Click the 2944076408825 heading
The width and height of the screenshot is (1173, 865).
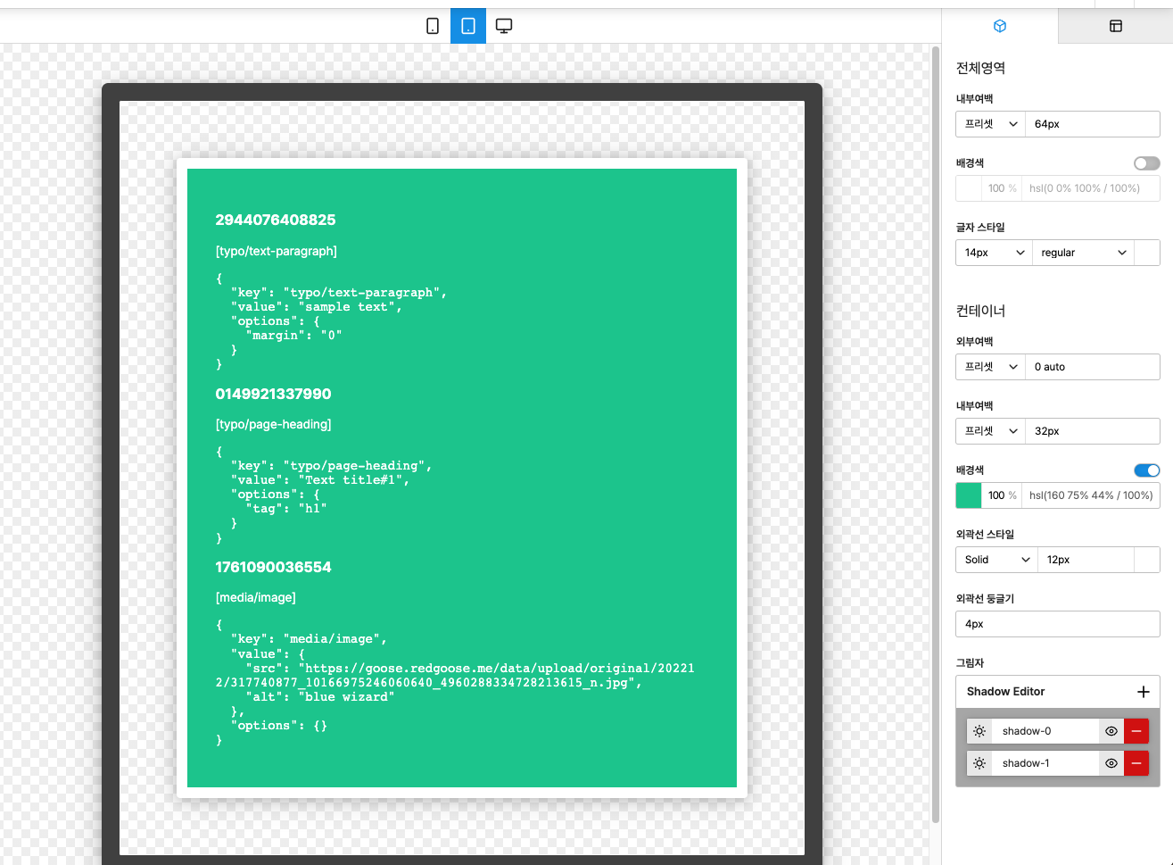pos(276,220)
